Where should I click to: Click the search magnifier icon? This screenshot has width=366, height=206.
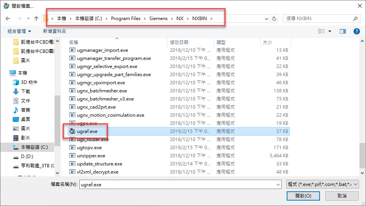355,19
